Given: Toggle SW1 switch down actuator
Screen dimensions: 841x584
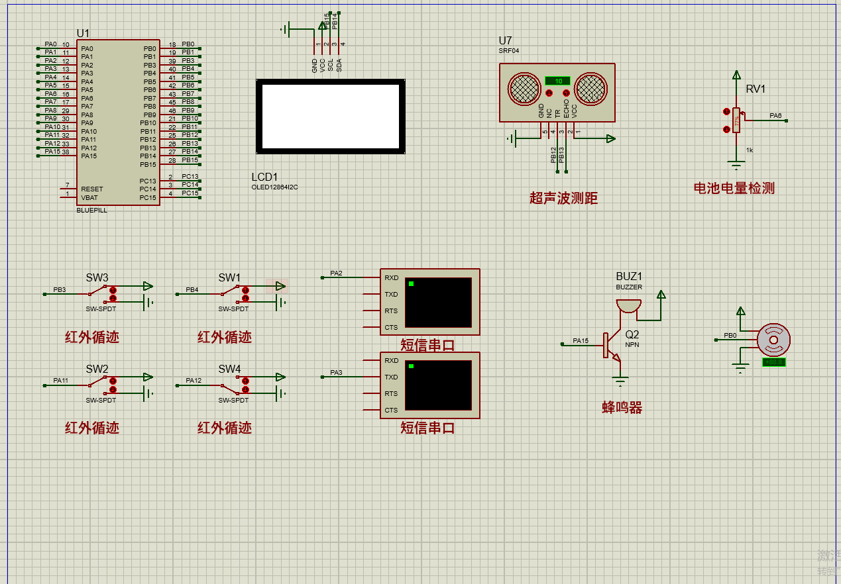Looking at the screenshot, I should coord(245,298).
